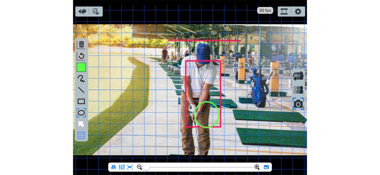Image resolution: width=380 pixels, height=175 pixels.
Task: Undo the last drawing
Action: (x=81, y=56)
